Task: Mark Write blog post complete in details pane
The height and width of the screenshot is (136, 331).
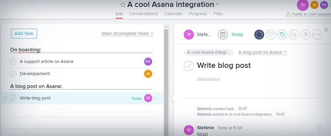Action: tap(189, 66)
